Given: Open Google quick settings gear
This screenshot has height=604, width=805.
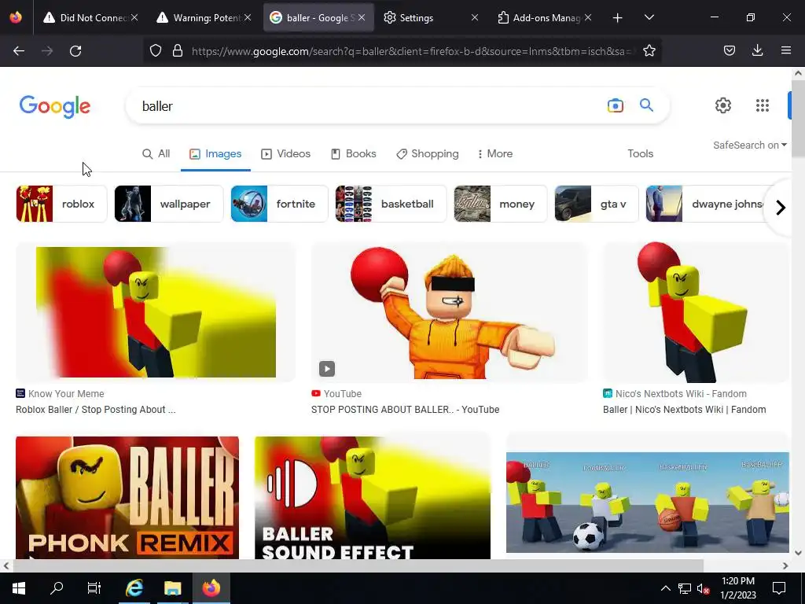Looking at the screenshot, I should [723, 105].
